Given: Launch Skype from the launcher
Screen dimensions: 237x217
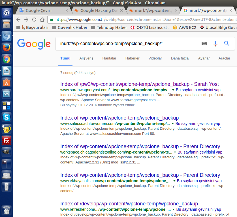Looking at the screenshot, I should 7,117.
